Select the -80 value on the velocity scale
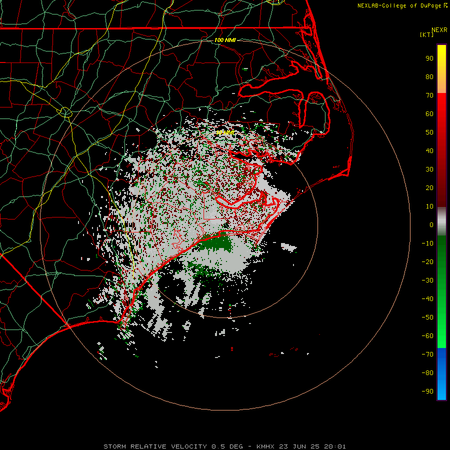450x450 pixels. click(427, 373)
